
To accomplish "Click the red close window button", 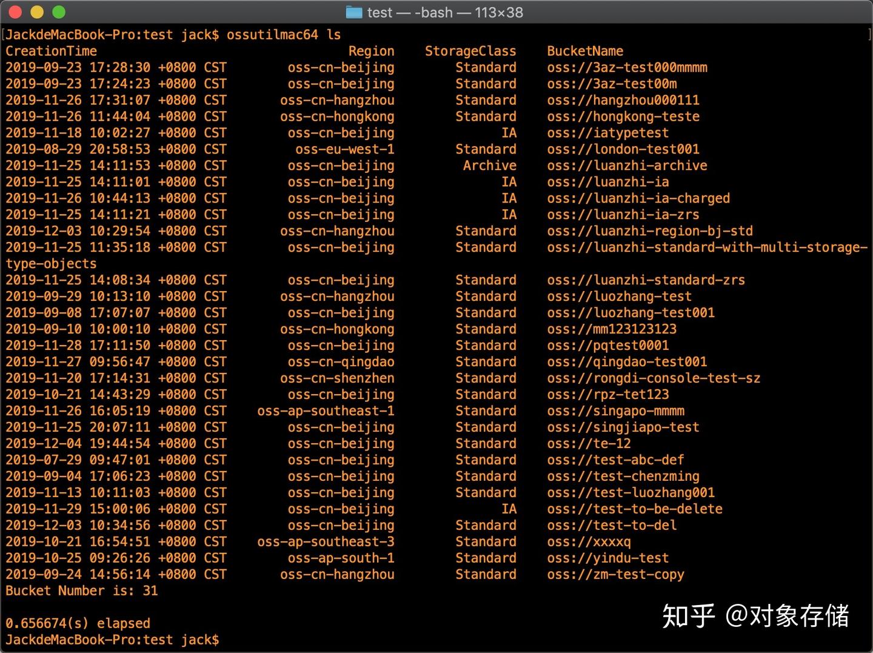I will tap(16, 12).
